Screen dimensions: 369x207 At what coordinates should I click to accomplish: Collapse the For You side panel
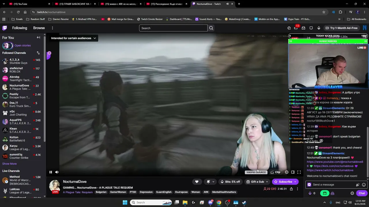(38, 37)
